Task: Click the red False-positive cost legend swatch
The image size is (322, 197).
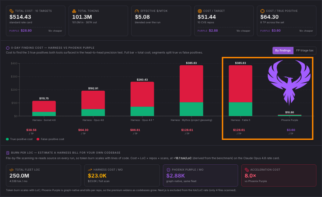Action: [38, 139]
